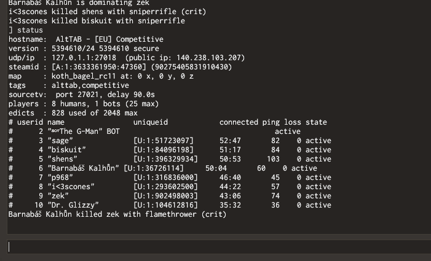
Task: Click the "uniqueid" column header
Action: tap(151, 122)
